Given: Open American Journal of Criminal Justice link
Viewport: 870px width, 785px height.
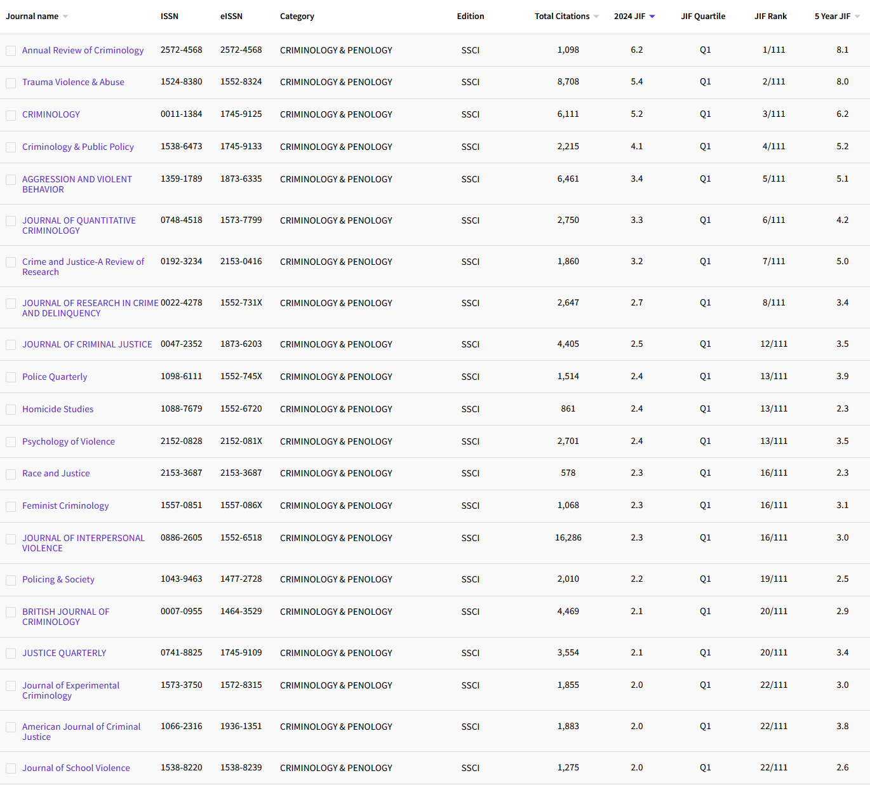Looking at the screenshot, I should pos(81,732).
